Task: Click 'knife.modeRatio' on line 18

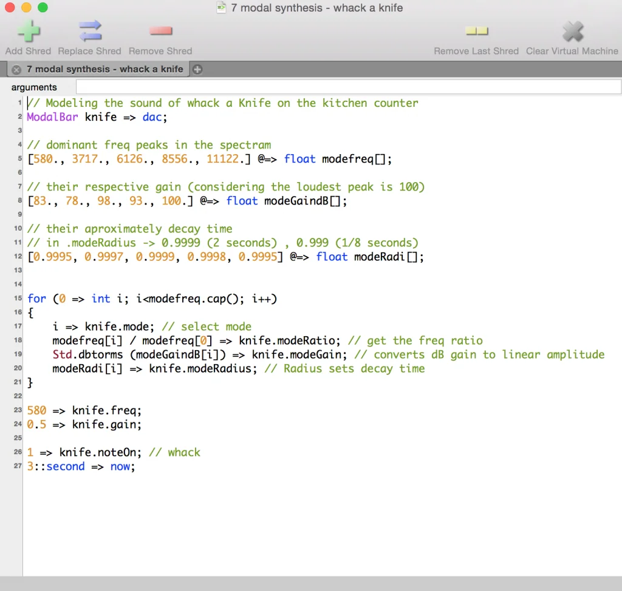Action: [x=287, y=340]
